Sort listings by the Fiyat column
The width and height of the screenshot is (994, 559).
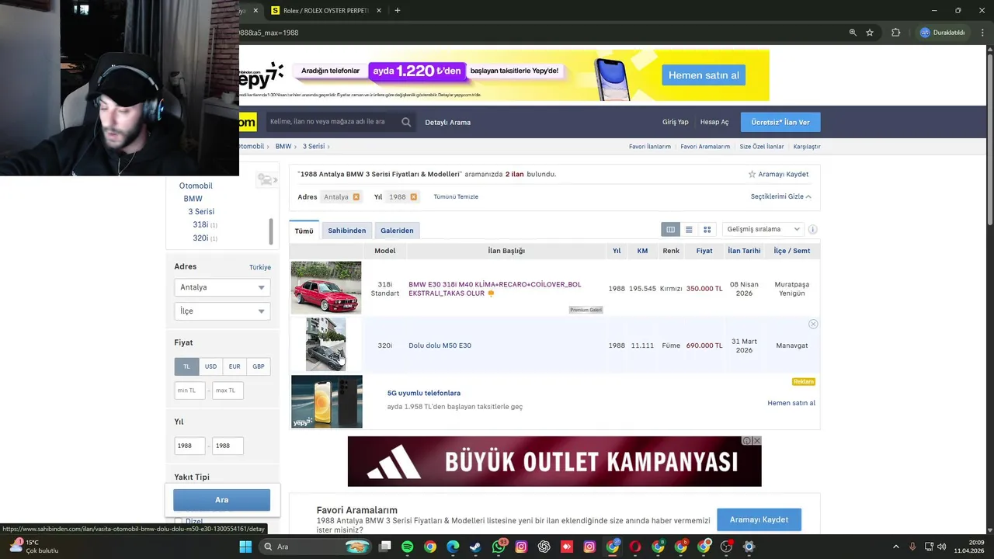704,251
